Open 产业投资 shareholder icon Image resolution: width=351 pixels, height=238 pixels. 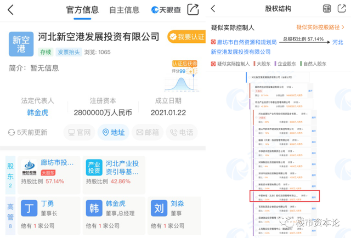(94, 167)
